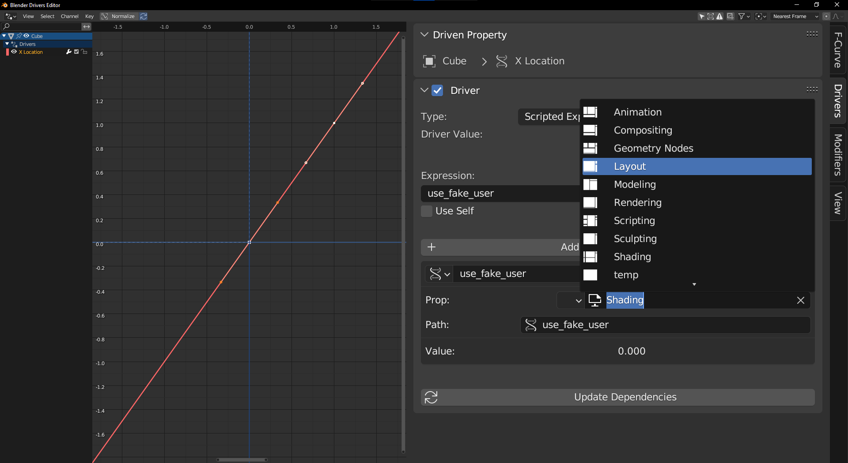Choose Layout from the workspace list

697,167
